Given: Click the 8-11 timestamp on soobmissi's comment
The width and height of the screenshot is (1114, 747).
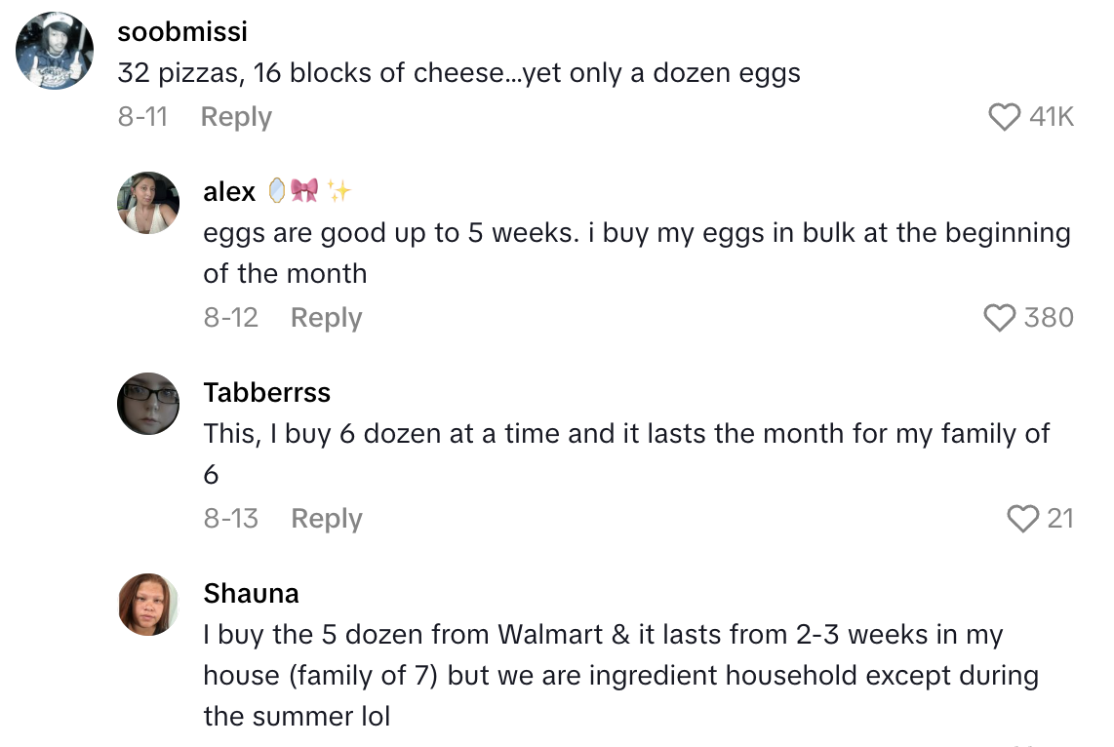Looking at the screenshot, I should point(143,116).
